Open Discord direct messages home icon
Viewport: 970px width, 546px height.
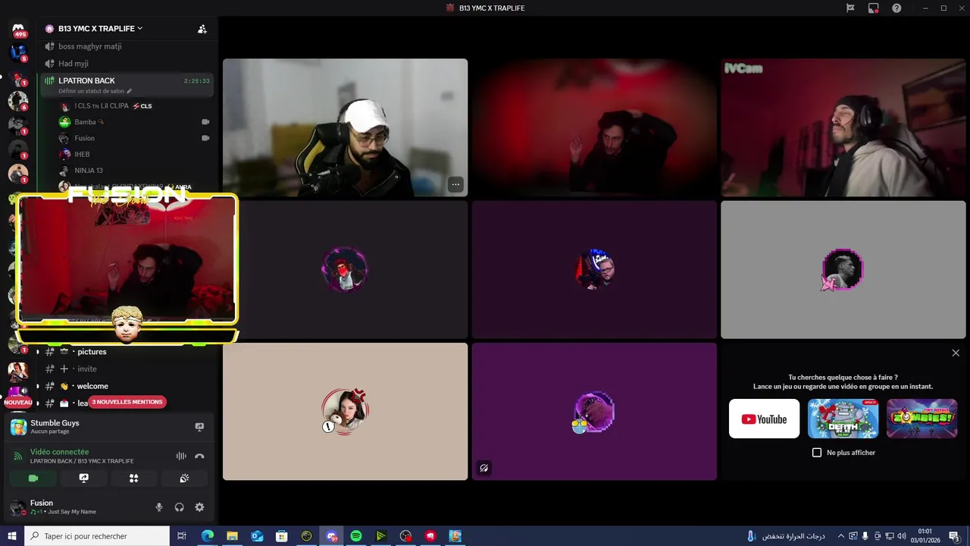tap(18, 28)
